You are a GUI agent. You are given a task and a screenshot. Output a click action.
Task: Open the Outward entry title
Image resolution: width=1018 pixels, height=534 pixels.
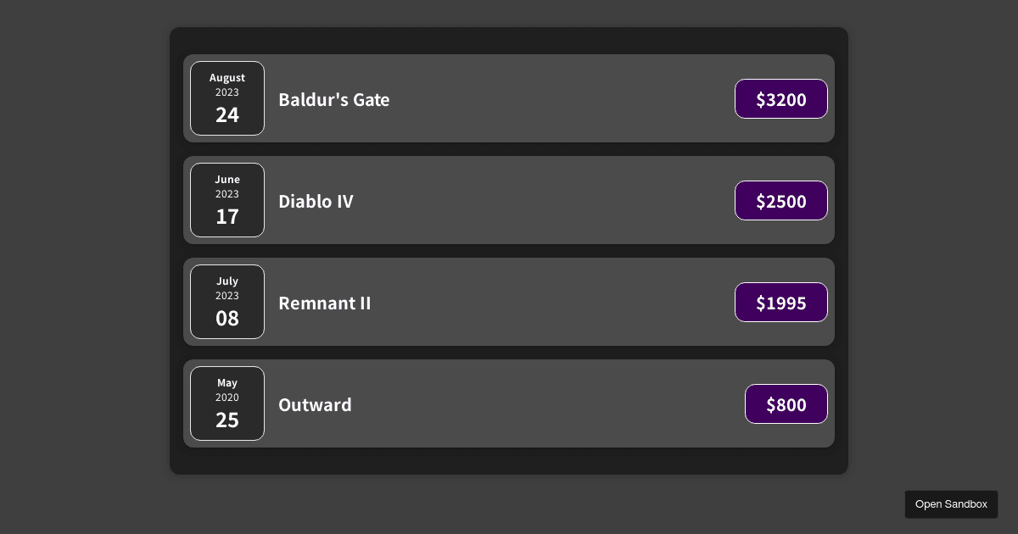tap(315, 404)
